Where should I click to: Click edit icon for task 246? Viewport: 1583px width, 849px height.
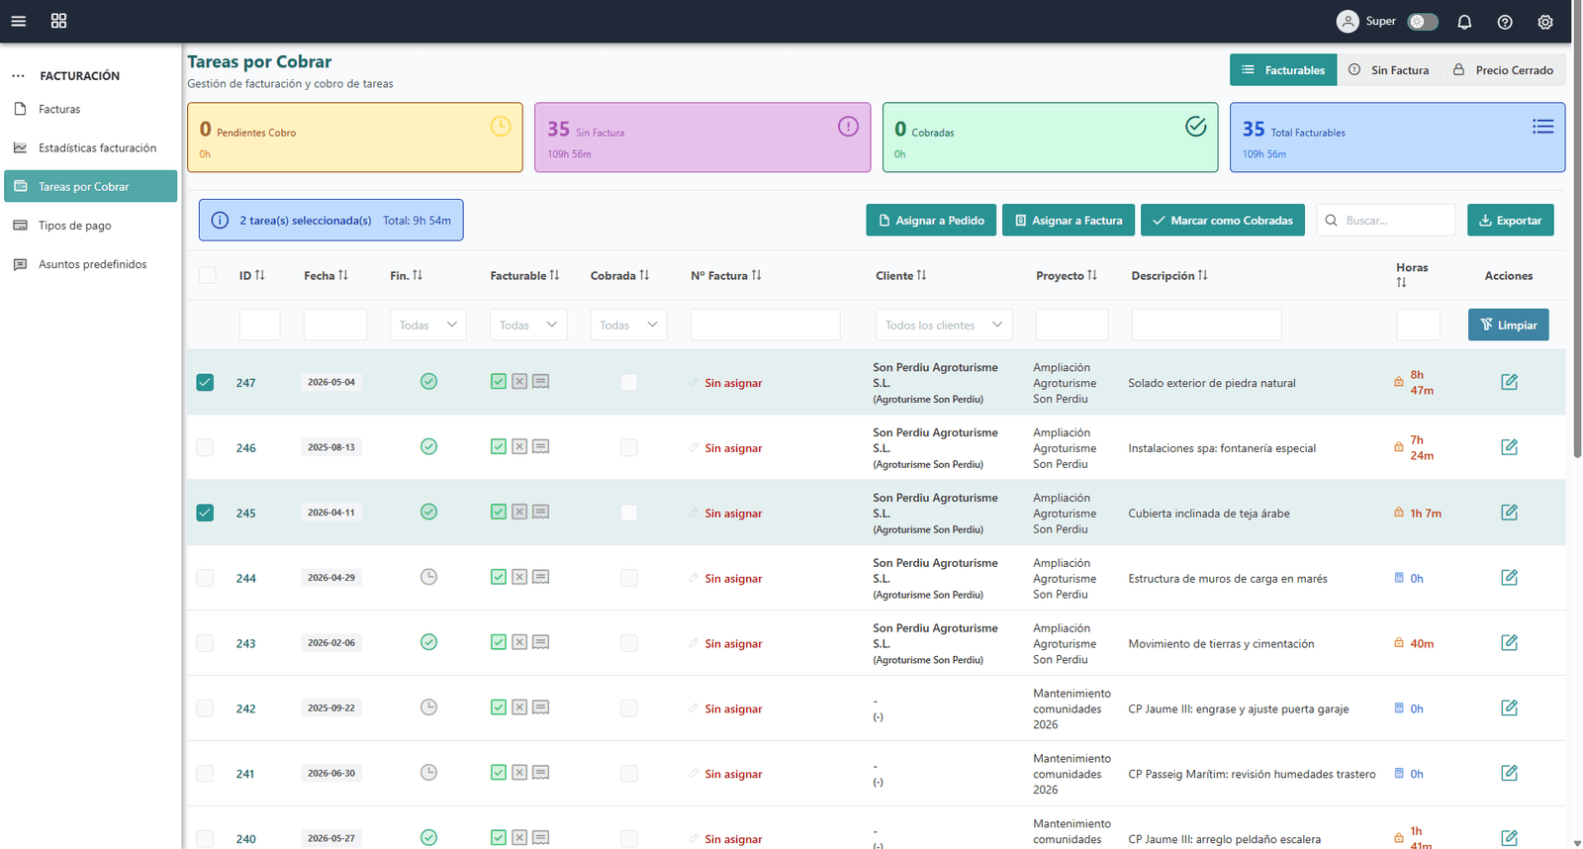1509,447
